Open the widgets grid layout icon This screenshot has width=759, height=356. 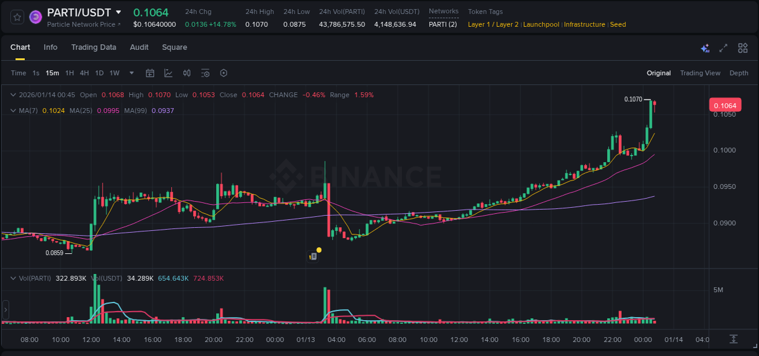pos(743,47)
